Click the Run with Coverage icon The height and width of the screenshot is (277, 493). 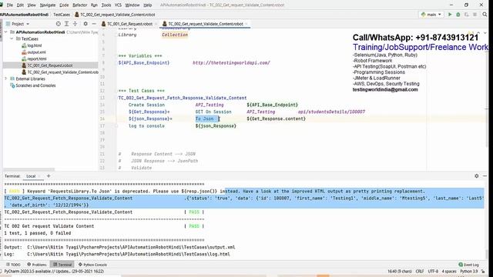tap(466, 15)
